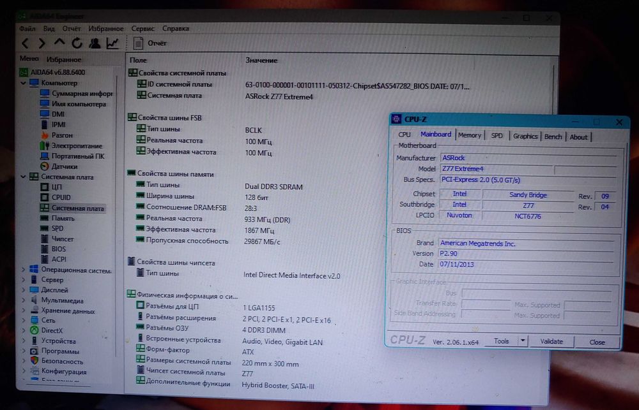Go forward with AIDA64 forward arrow
Screen dimensions: 639x410
point(42,43)
